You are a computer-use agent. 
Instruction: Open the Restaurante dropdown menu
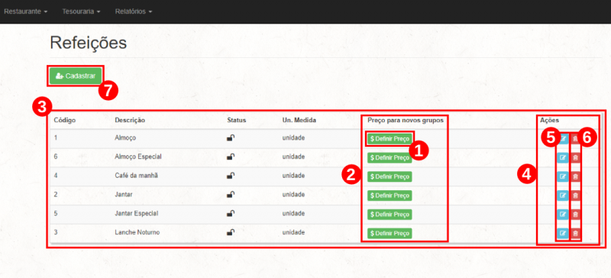click(x=26, y=11)
